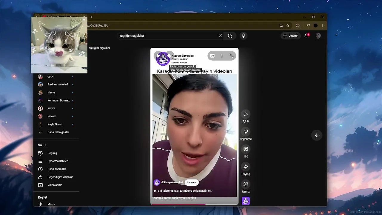Open the YouTube account avatar menu
Image resolution: width=382 pixels, height=215 pixels.
[318, 36]
